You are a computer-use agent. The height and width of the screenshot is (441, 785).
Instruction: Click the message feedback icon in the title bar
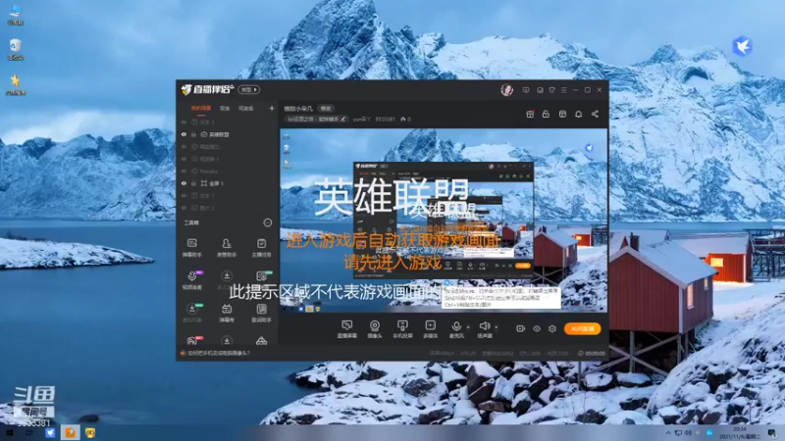point(526,90)
